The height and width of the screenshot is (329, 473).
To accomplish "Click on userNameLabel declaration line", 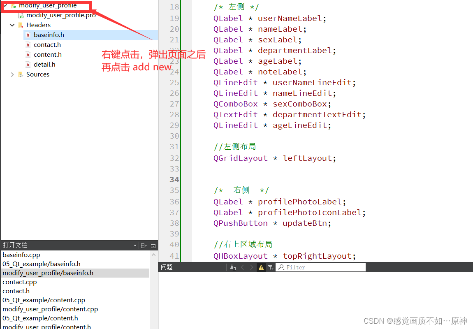I will coord(270,19).
